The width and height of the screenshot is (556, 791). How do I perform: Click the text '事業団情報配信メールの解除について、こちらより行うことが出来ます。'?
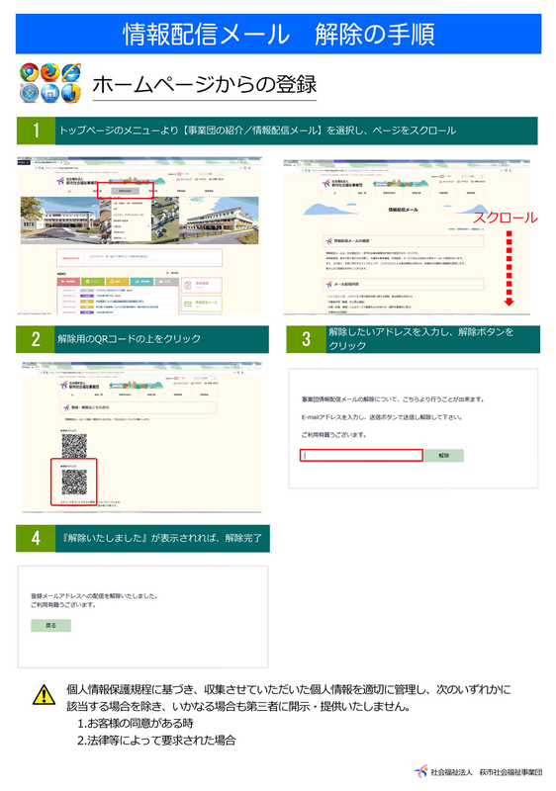tap(393, 399)
